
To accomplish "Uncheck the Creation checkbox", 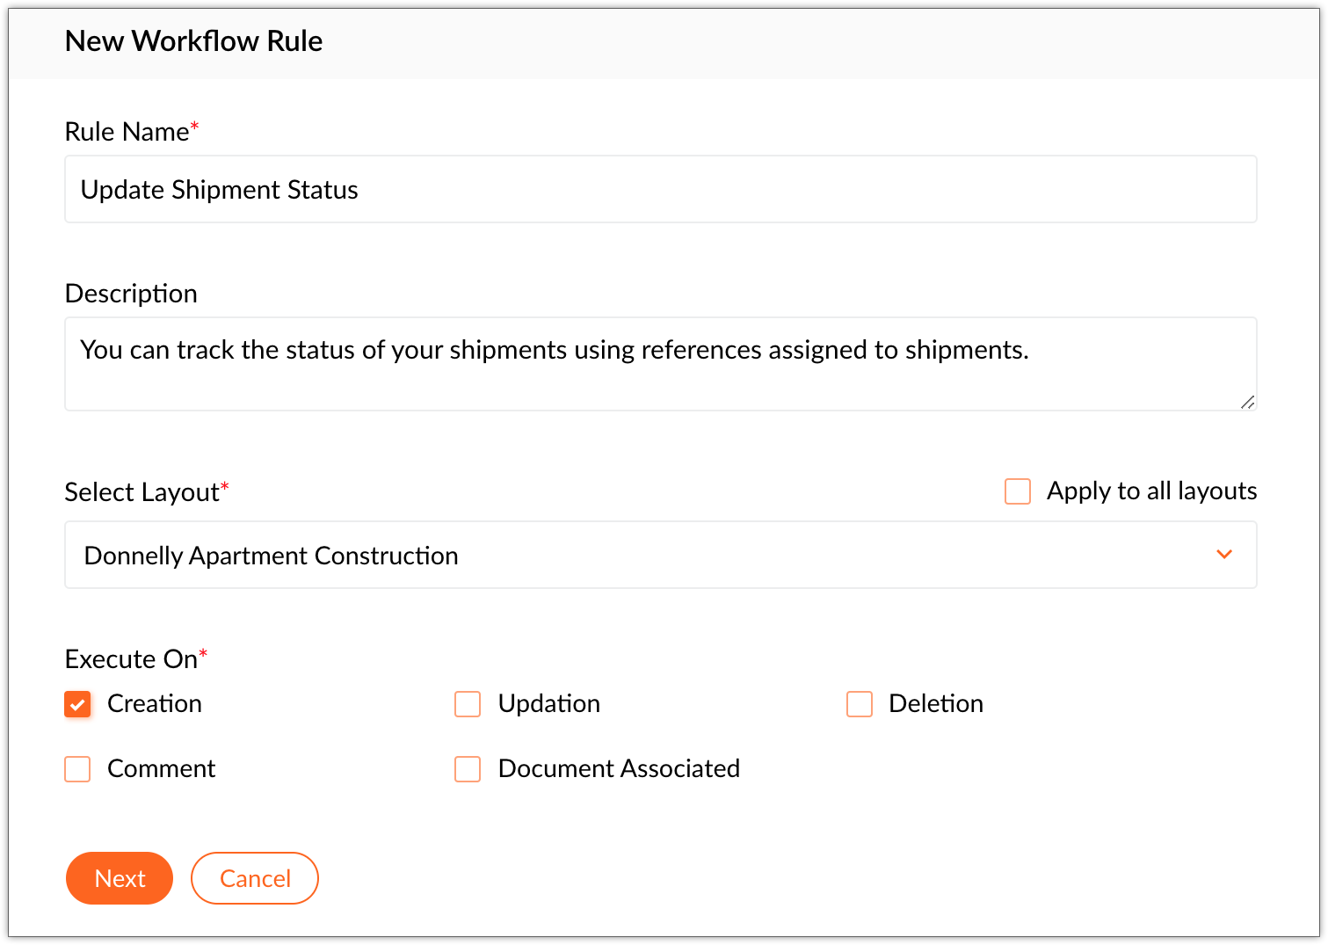I will 77,704.
